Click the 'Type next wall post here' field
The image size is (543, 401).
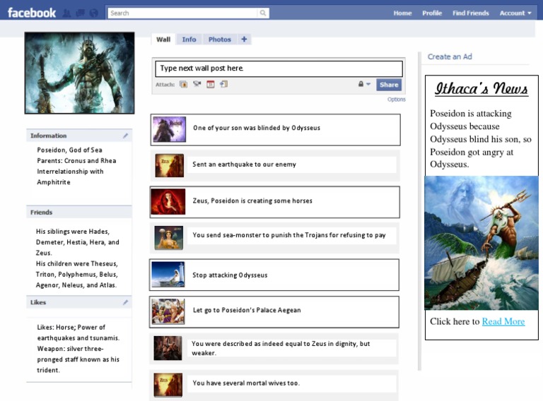(279, 68)
